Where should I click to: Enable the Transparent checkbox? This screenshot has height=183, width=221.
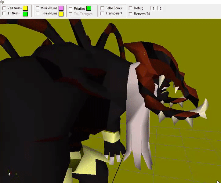click(x=102, y=13)
